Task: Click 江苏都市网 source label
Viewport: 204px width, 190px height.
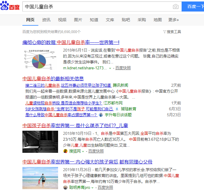Action: pyautogui.click(x=113, y=103)
